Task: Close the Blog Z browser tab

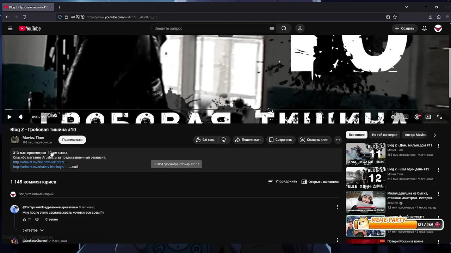Action: (51, 7)
